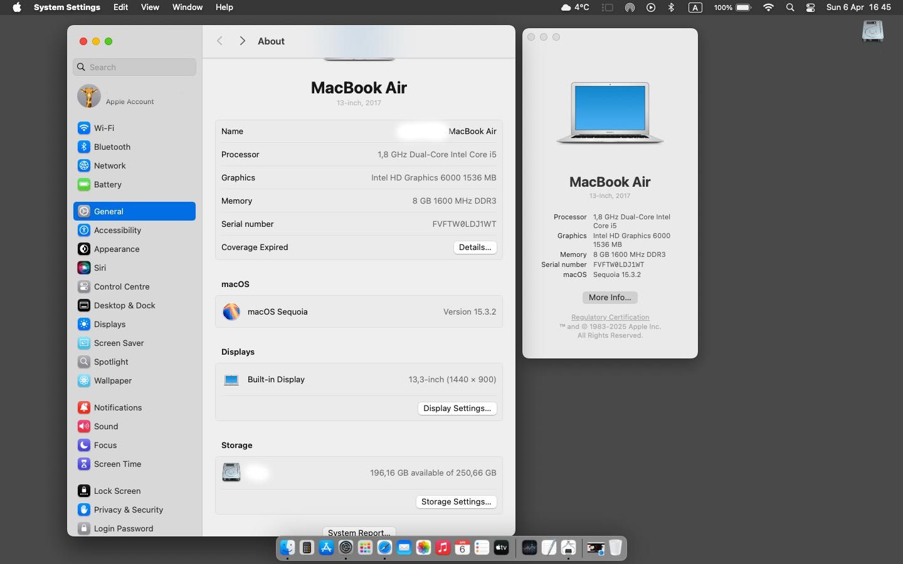
Task: Go back with the left chevron
Action: [x=219, y=41]
